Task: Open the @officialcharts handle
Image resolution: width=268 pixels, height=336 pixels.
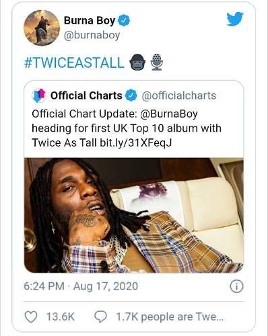Action: 179,95
